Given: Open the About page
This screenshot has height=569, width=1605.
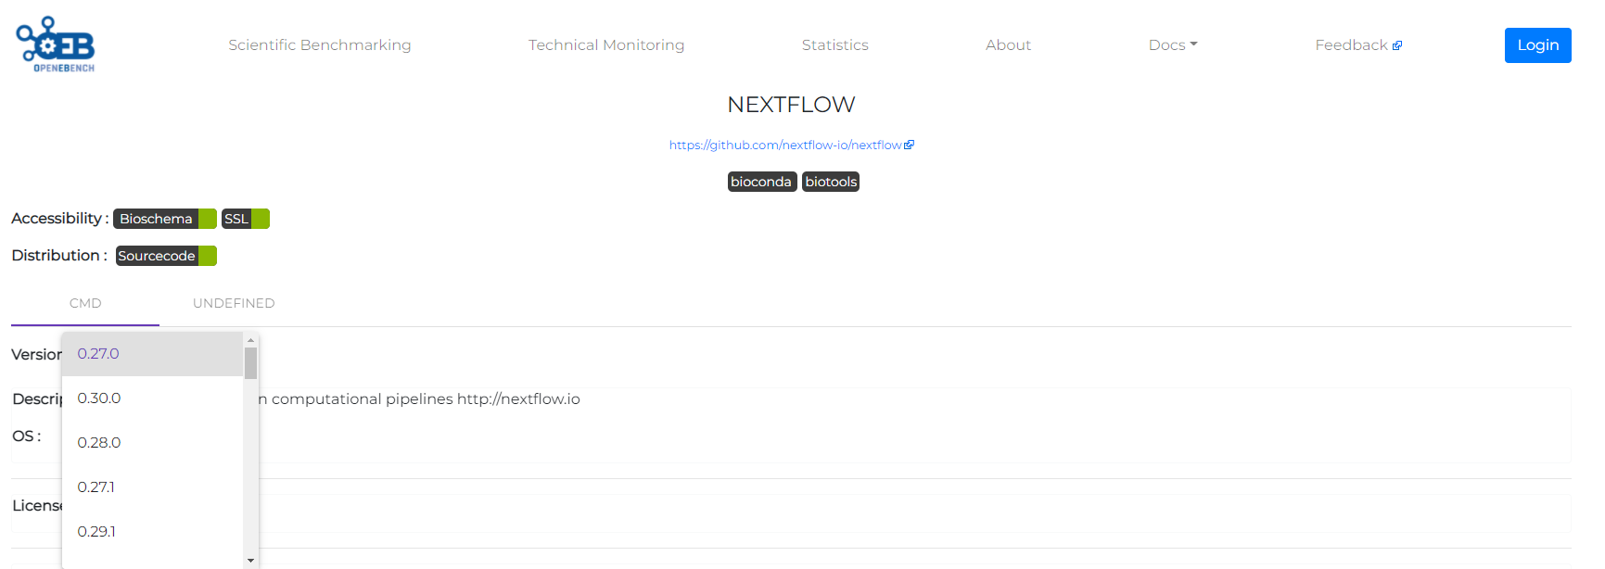Looking at the screenshot, I should (x=1008, y=44).
